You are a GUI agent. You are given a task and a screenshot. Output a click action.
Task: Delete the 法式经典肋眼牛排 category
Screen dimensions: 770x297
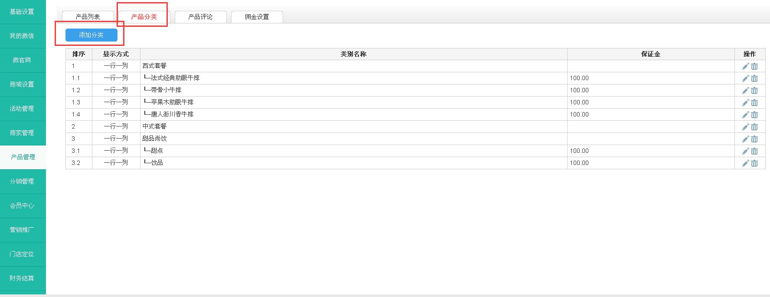click(x=754, y=78)
